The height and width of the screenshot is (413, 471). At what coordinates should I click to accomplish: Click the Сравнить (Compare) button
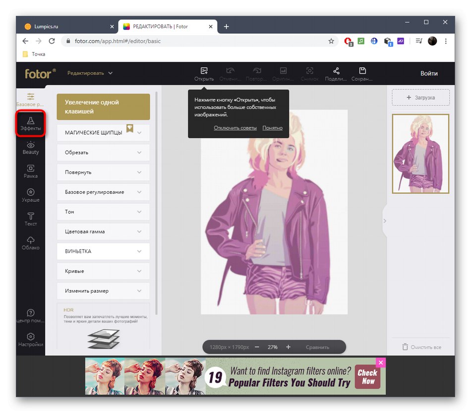coord(317,347)
